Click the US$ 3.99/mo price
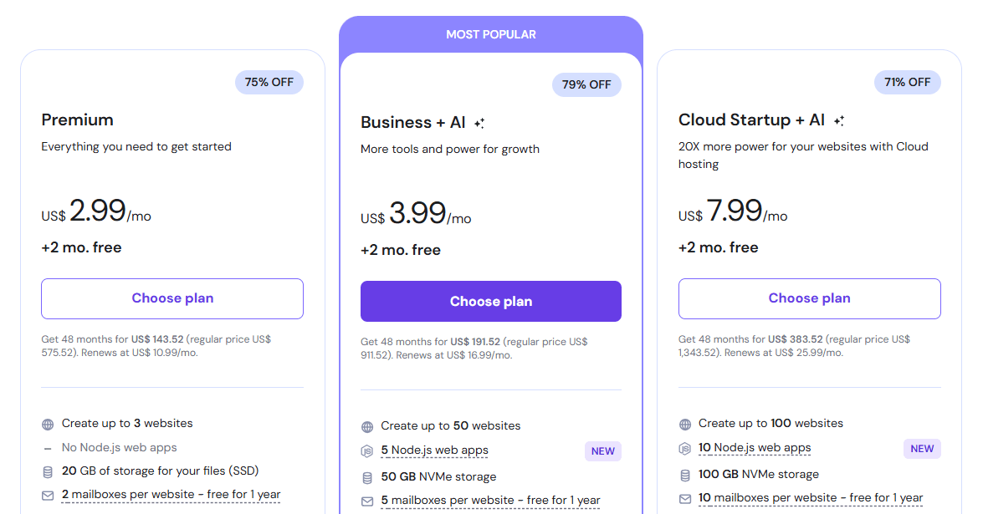 (x=416, y=213)
